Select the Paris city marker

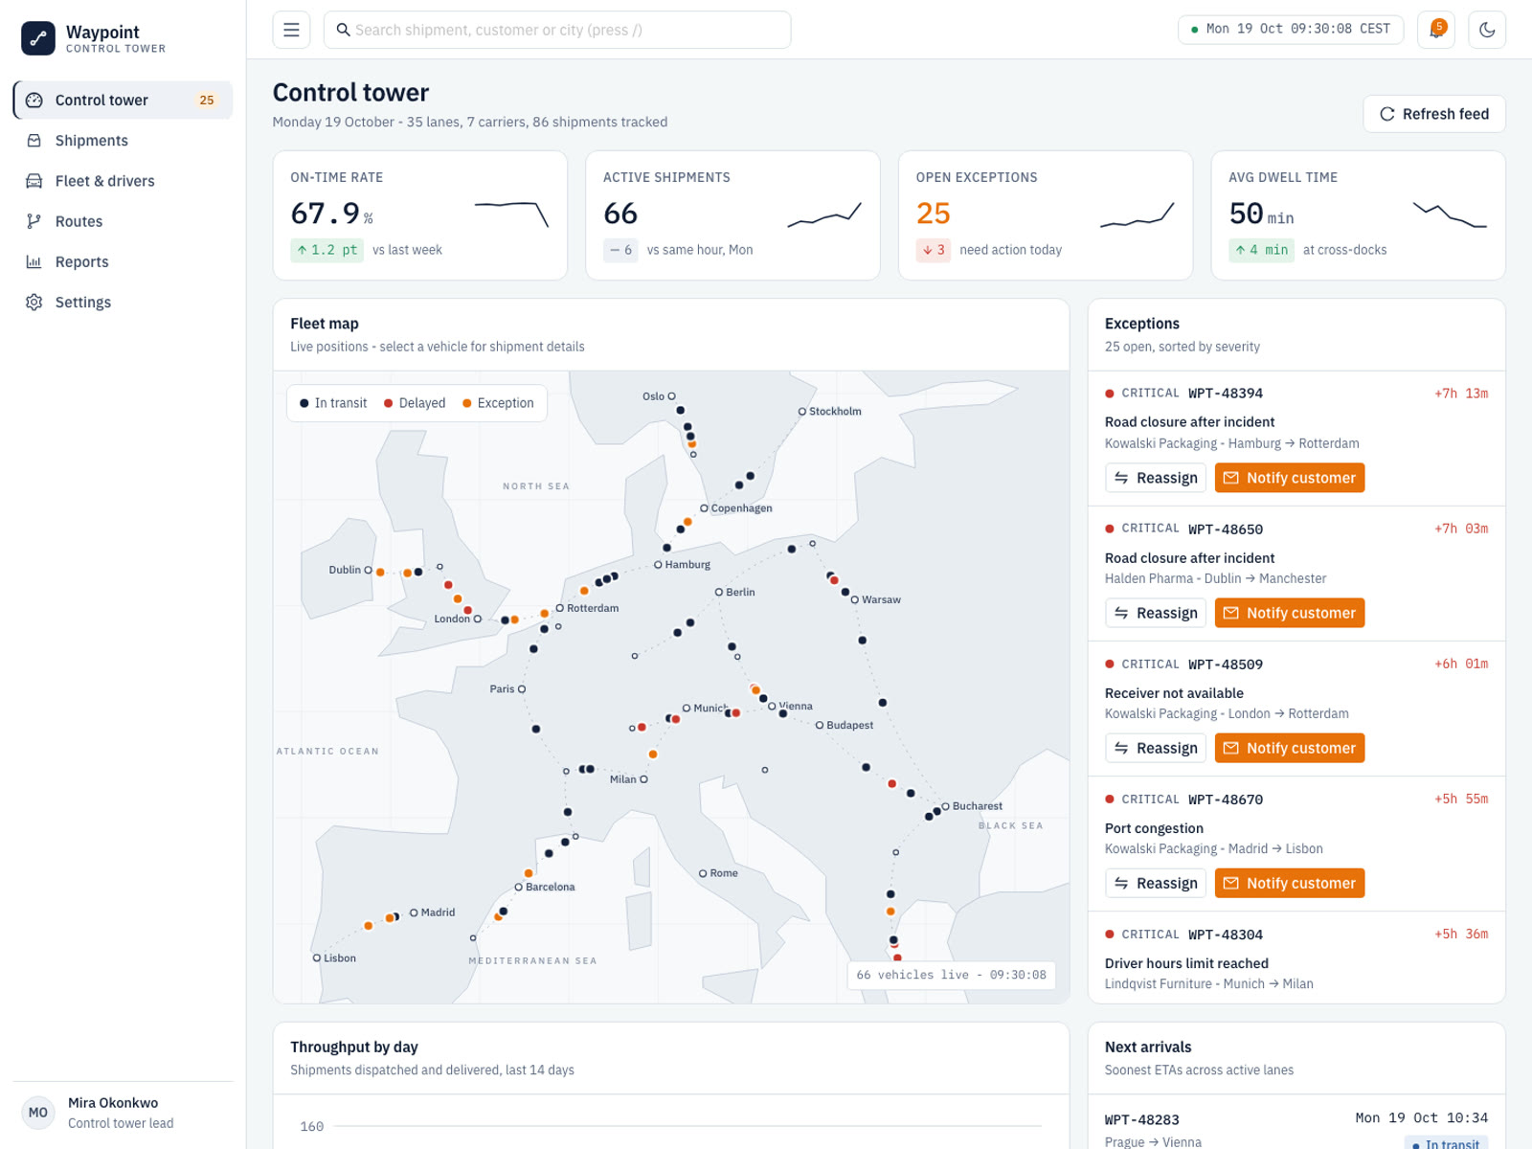click(522, 689)
